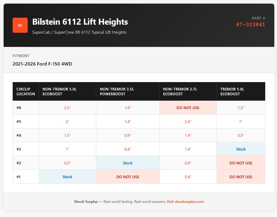277x217 pixels.
Task: Click the 0.5" cell in row #2
Action: [67, 163]
